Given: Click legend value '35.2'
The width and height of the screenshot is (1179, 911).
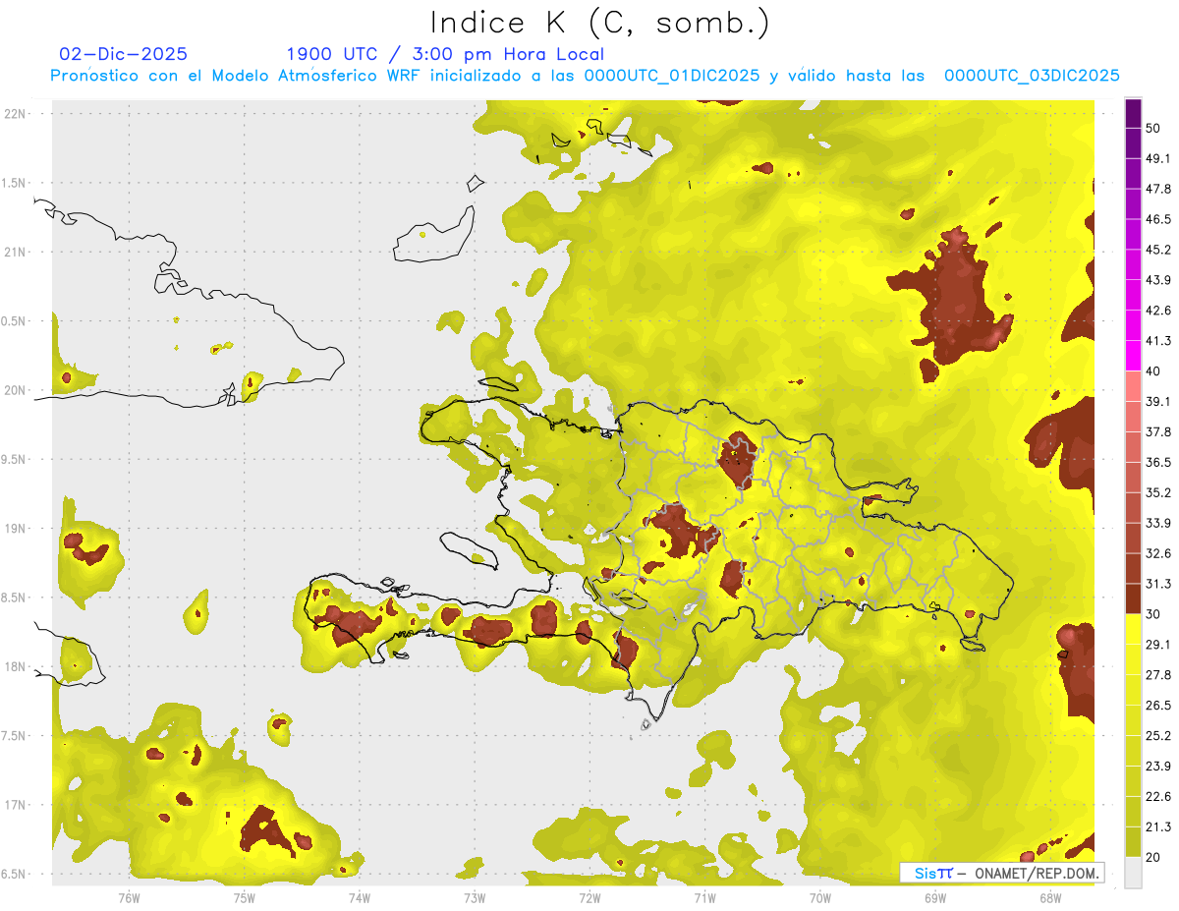Looking at the screenshot, I should (1158, 492).
